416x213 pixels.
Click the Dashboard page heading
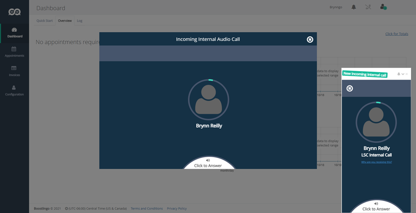tap(51, 8)
